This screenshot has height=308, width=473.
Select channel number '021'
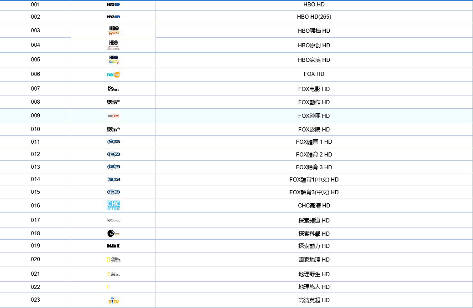[x=35, y=274]
